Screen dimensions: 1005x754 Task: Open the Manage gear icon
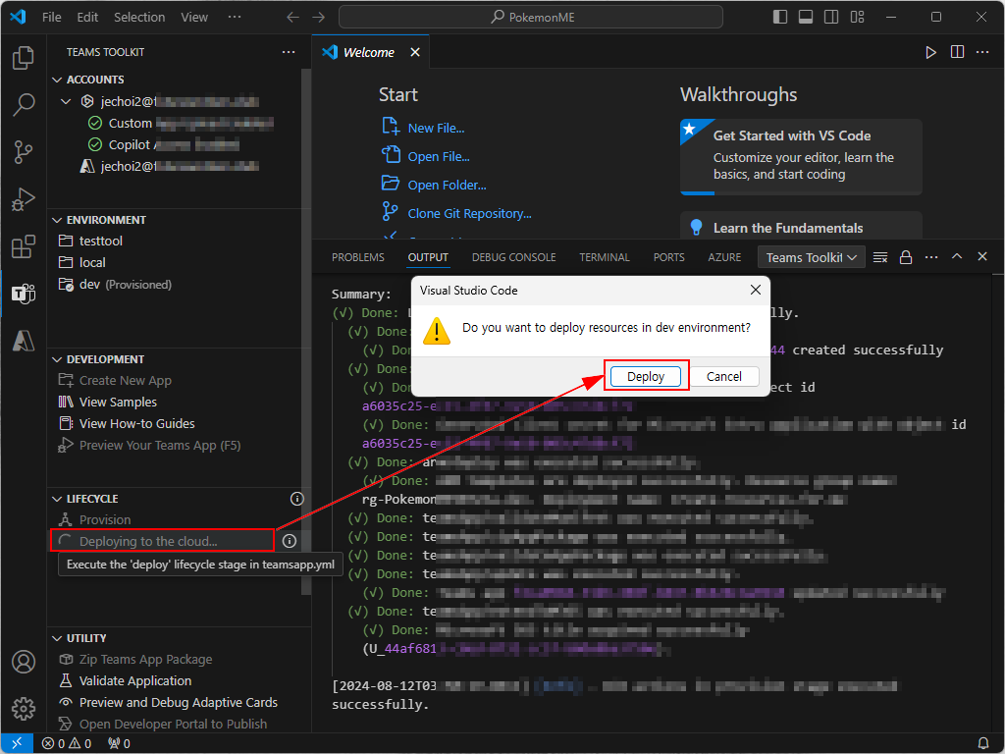pyautogui.click(x=24, y=709)
